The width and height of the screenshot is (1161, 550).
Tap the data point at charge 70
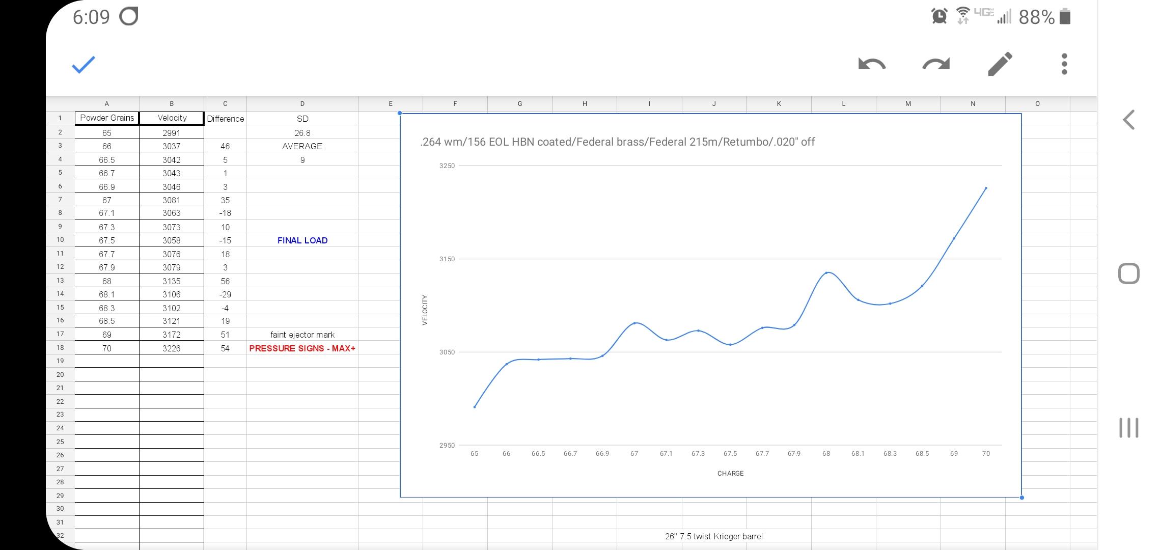[986, 188]
